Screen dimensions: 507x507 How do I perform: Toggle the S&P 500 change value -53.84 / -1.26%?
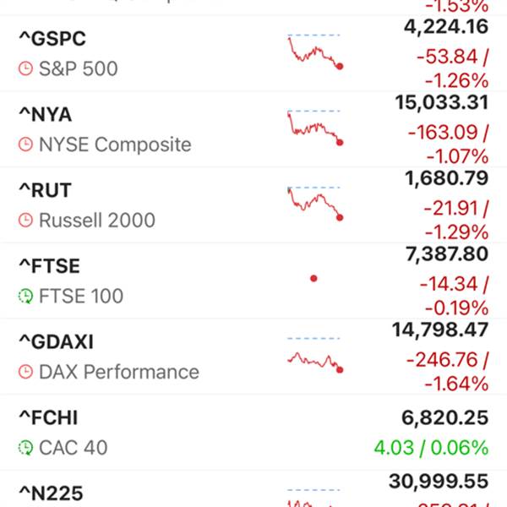click(x=453, y=68)
